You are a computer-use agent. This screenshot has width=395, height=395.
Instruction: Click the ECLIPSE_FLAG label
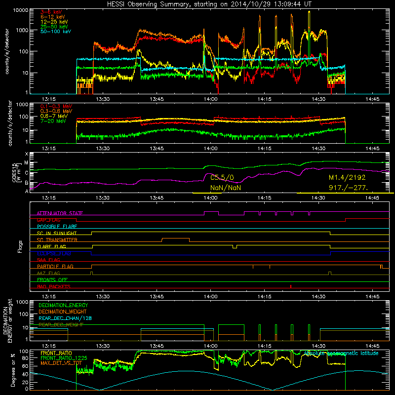tap(54, 253)
